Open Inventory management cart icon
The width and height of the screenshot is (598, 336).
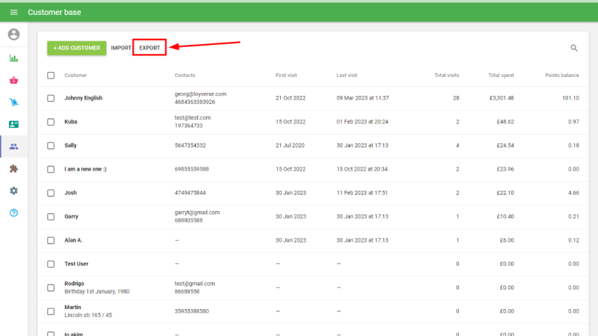[x=13, y=103]
